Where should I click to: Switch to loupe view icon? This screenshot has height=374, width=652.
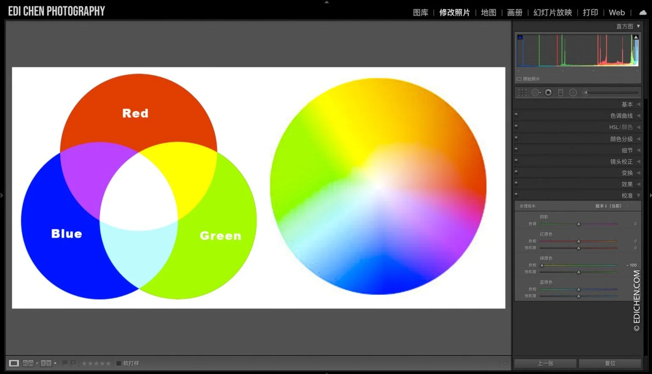(x=14, y=363)
